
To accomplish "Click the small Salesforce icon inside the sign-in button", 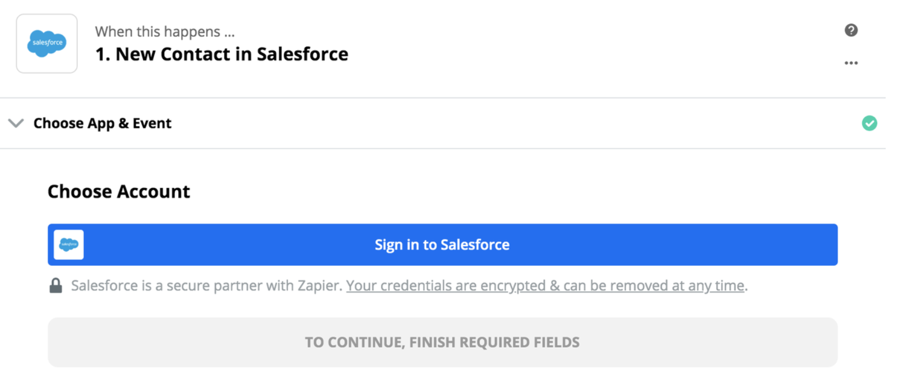I will (x=69, y=245).
